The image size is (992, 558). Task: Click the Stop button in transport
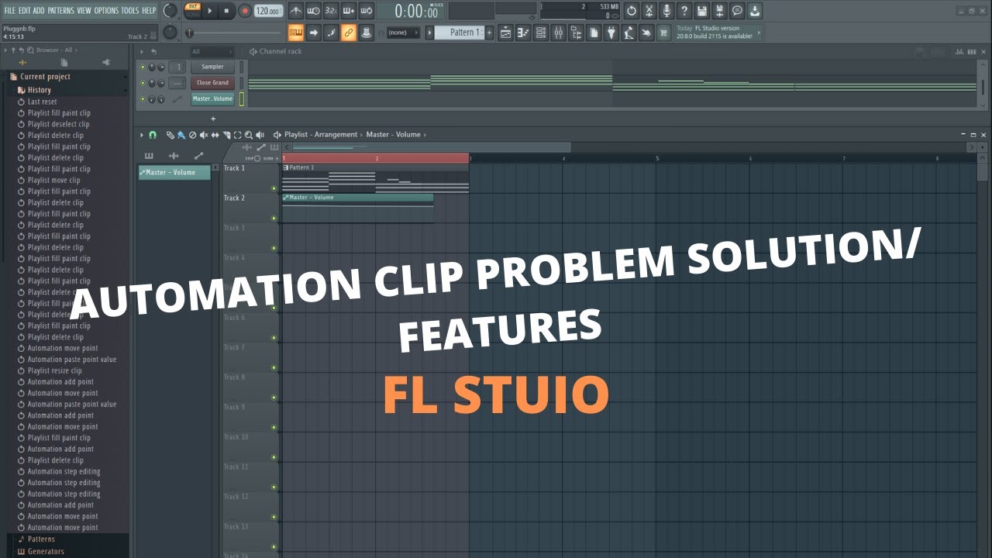(226, 11)
